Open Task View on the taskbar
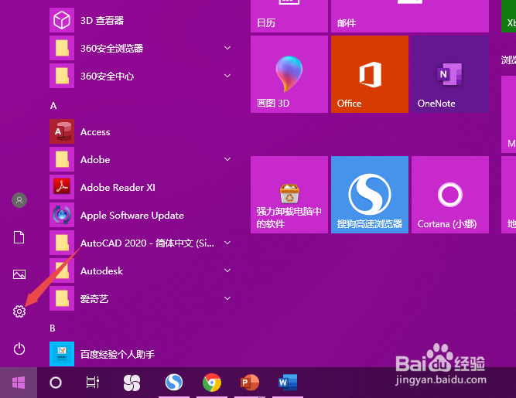 (x=93, y=383)
